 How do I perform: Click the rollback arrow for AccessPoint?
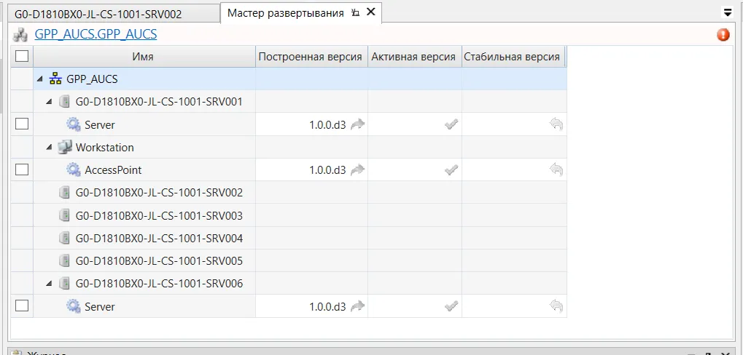coord(556,169)
